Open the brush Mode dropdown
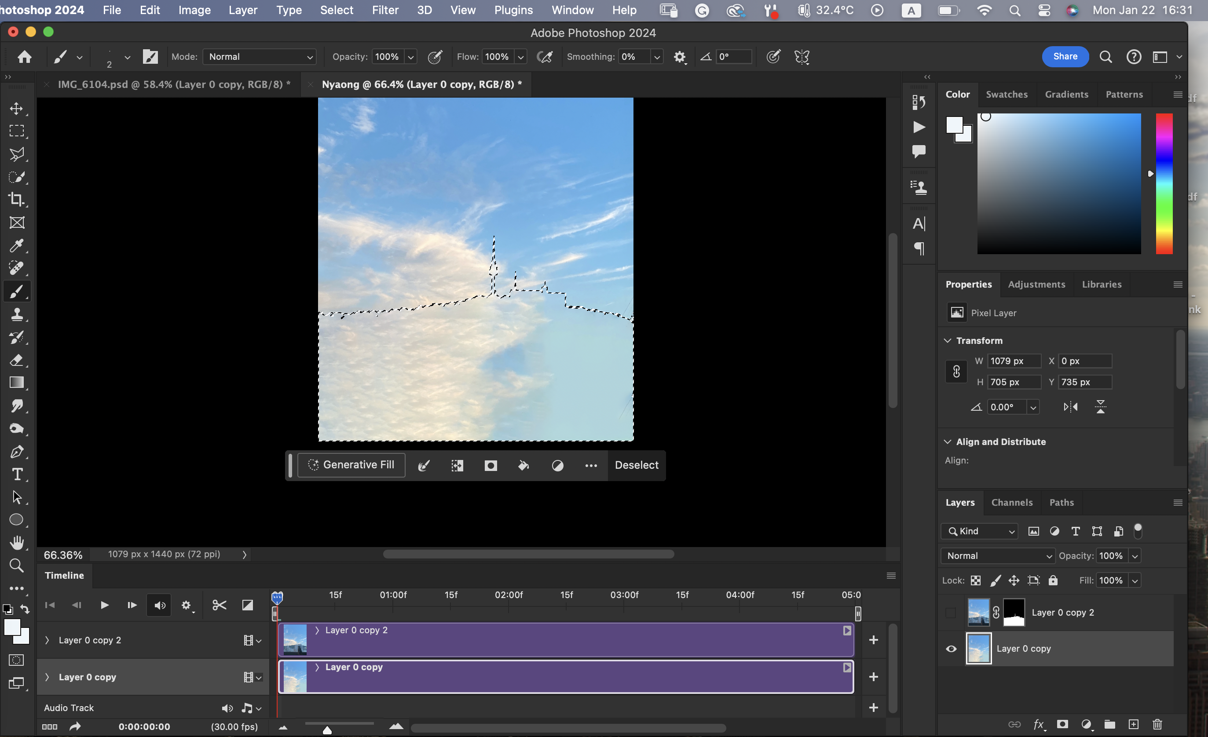Screen dimensions: 1208x737 [260, 57]
